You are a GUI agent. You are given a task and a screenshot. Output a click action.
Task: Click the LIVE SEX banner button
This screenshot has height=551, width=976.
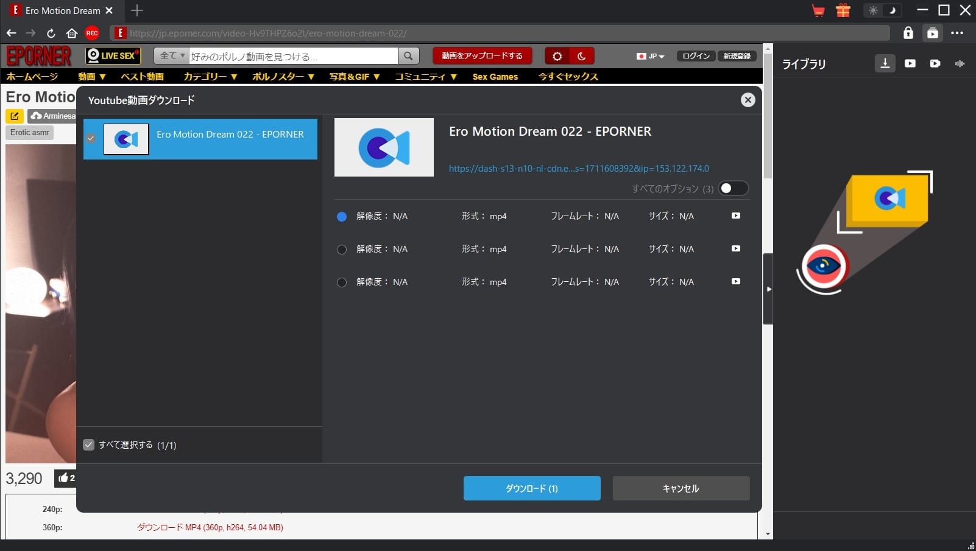pos(113,56)
